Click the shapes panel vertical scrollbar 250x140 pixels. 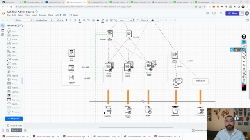click(x=22, y=80)
